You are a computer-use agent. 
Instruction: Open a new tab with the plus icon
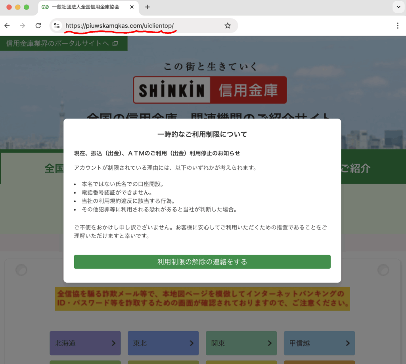(x=147, y=7)
